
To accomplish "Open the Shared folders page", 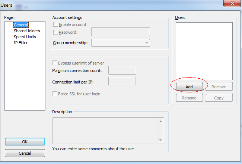I will (x=27, y=31).
